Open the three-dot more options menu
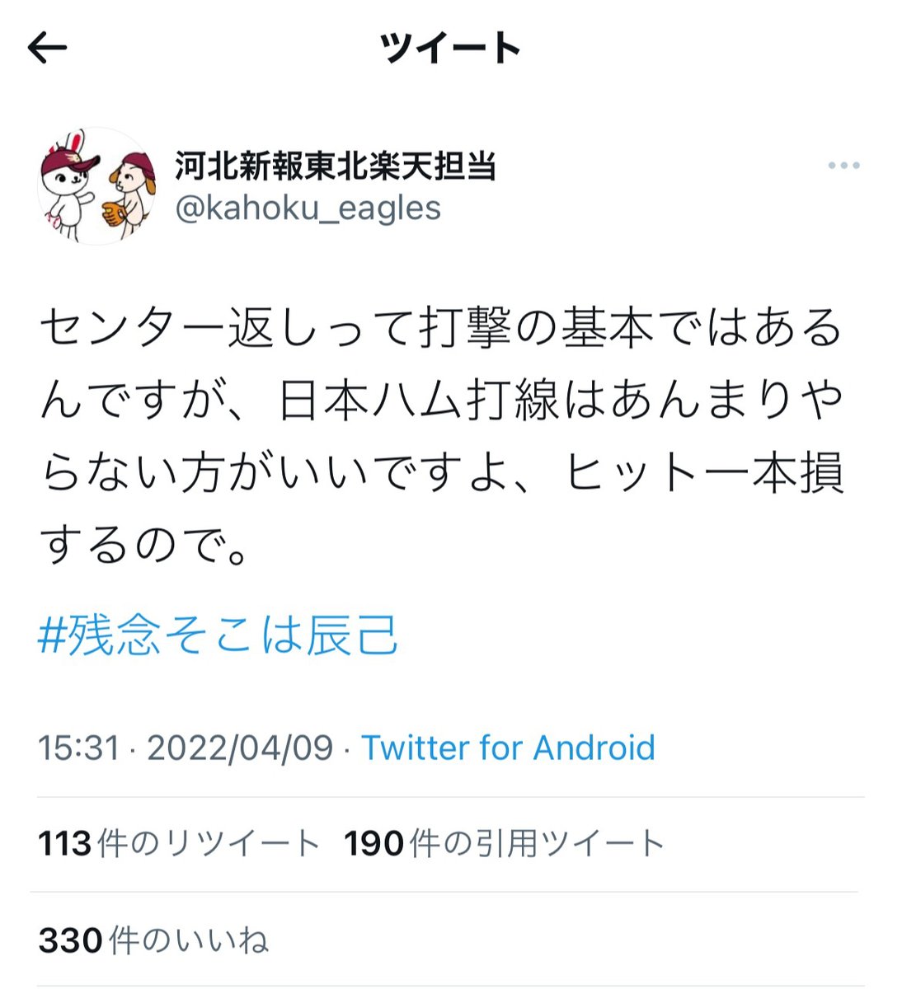The height and width of the screenshot is (989, 902). [843, 166]
